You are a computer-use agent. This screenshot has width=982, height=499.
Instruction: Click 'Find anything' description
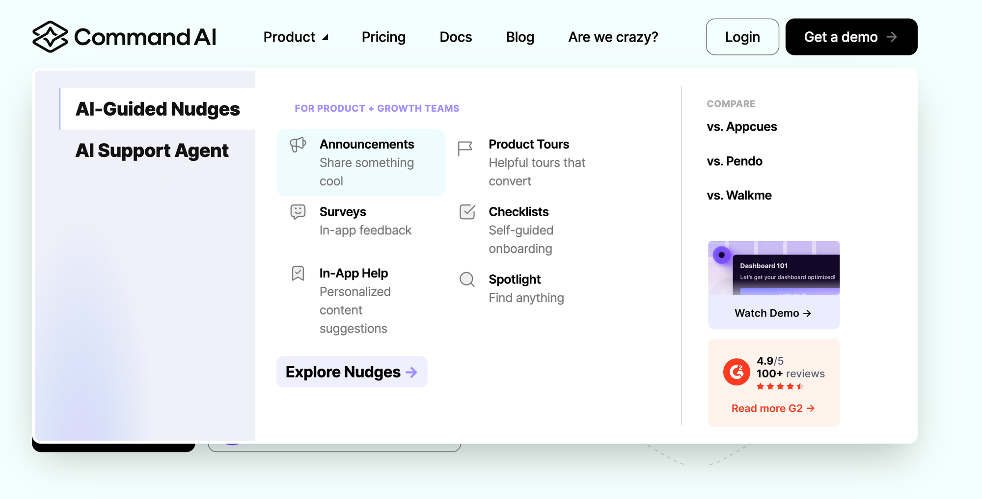[526, 298]
